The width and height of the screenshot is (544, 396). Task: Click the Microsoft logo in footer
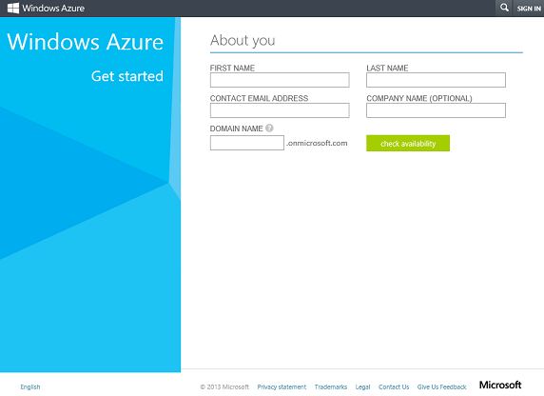pos(500,385)
